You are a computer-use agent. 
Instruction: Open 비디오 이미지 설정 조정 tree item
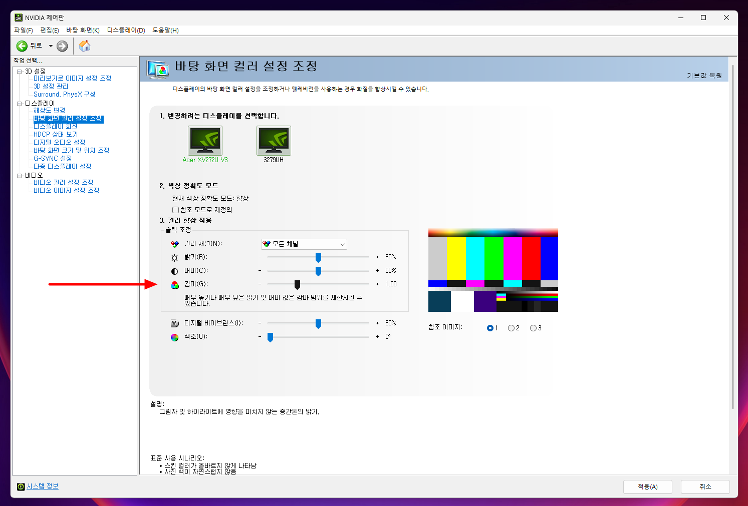click(67, 191)
